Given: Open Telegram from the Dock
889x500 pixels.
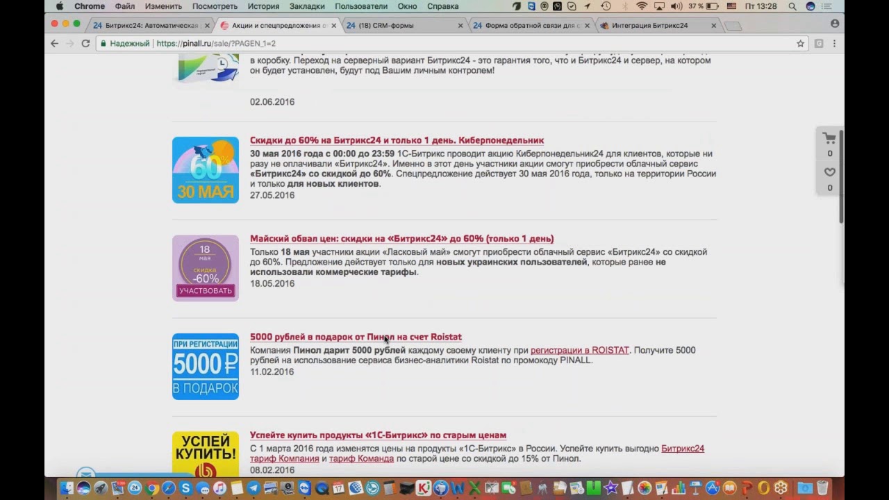Looking at the screenshot, I should (254, 488).
